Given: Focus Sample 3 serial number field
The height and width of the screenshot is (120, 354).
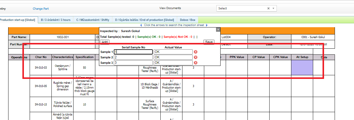Looking at the screenshot, I should (x=133, y=63).
